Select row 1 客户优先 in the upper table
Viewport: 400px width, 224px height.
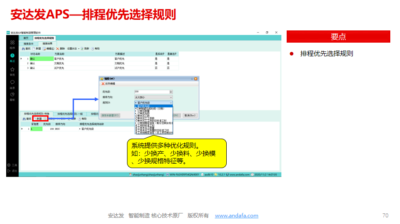click(99, 59)
